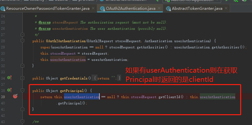Click line number 37 in the gutter
Screen dimensions: 252x125
(3, 84)
